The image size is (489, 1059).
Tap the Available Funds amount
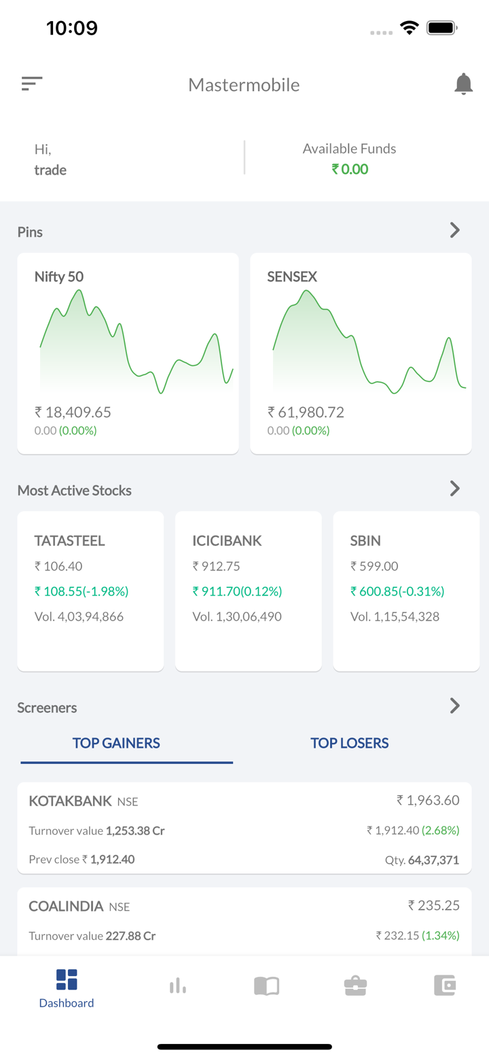click(350, 169)
